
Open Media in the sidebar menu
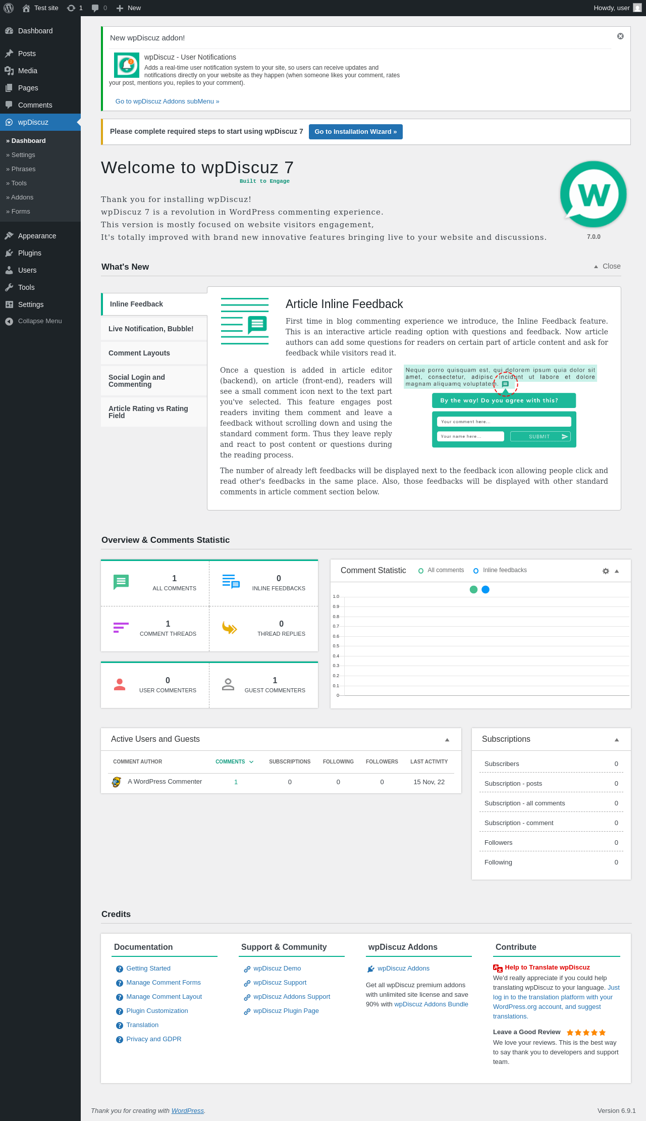40,71
